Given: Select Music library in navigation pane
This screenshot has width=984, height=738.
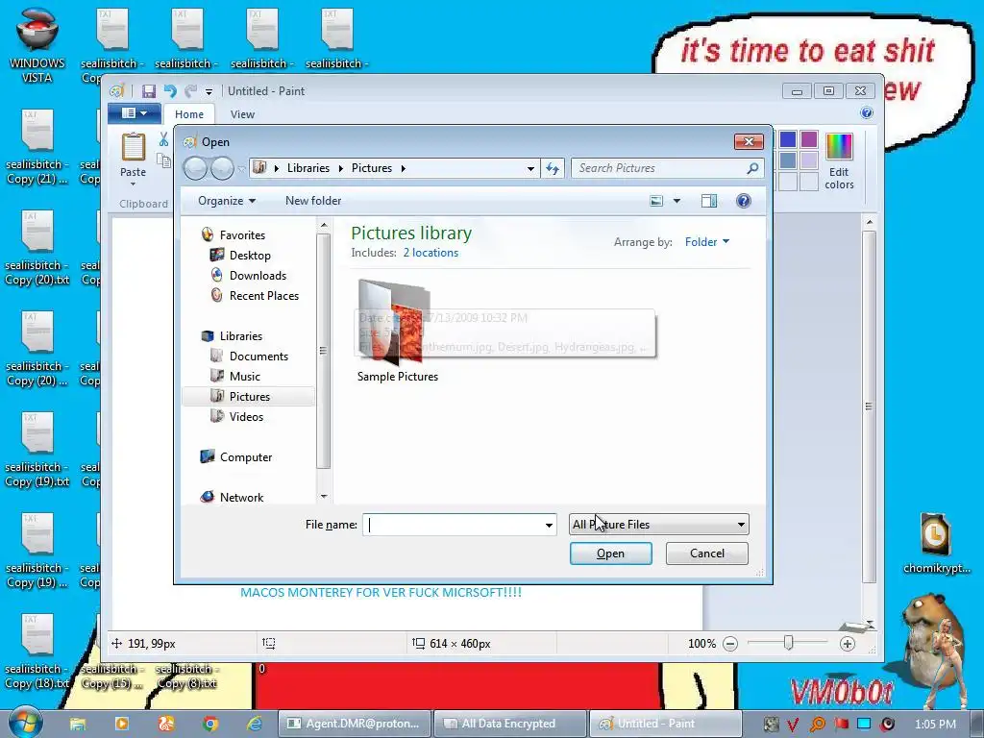Looking at the screenshot, I should coord(244,376).
